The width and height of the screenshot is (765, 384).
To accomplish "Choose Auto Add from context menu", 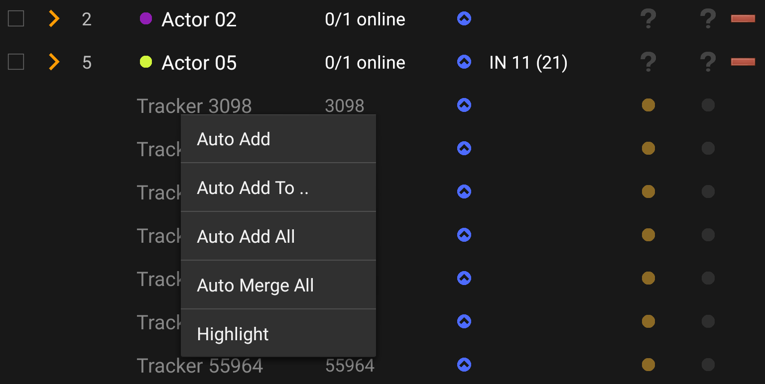I will 234,139.
